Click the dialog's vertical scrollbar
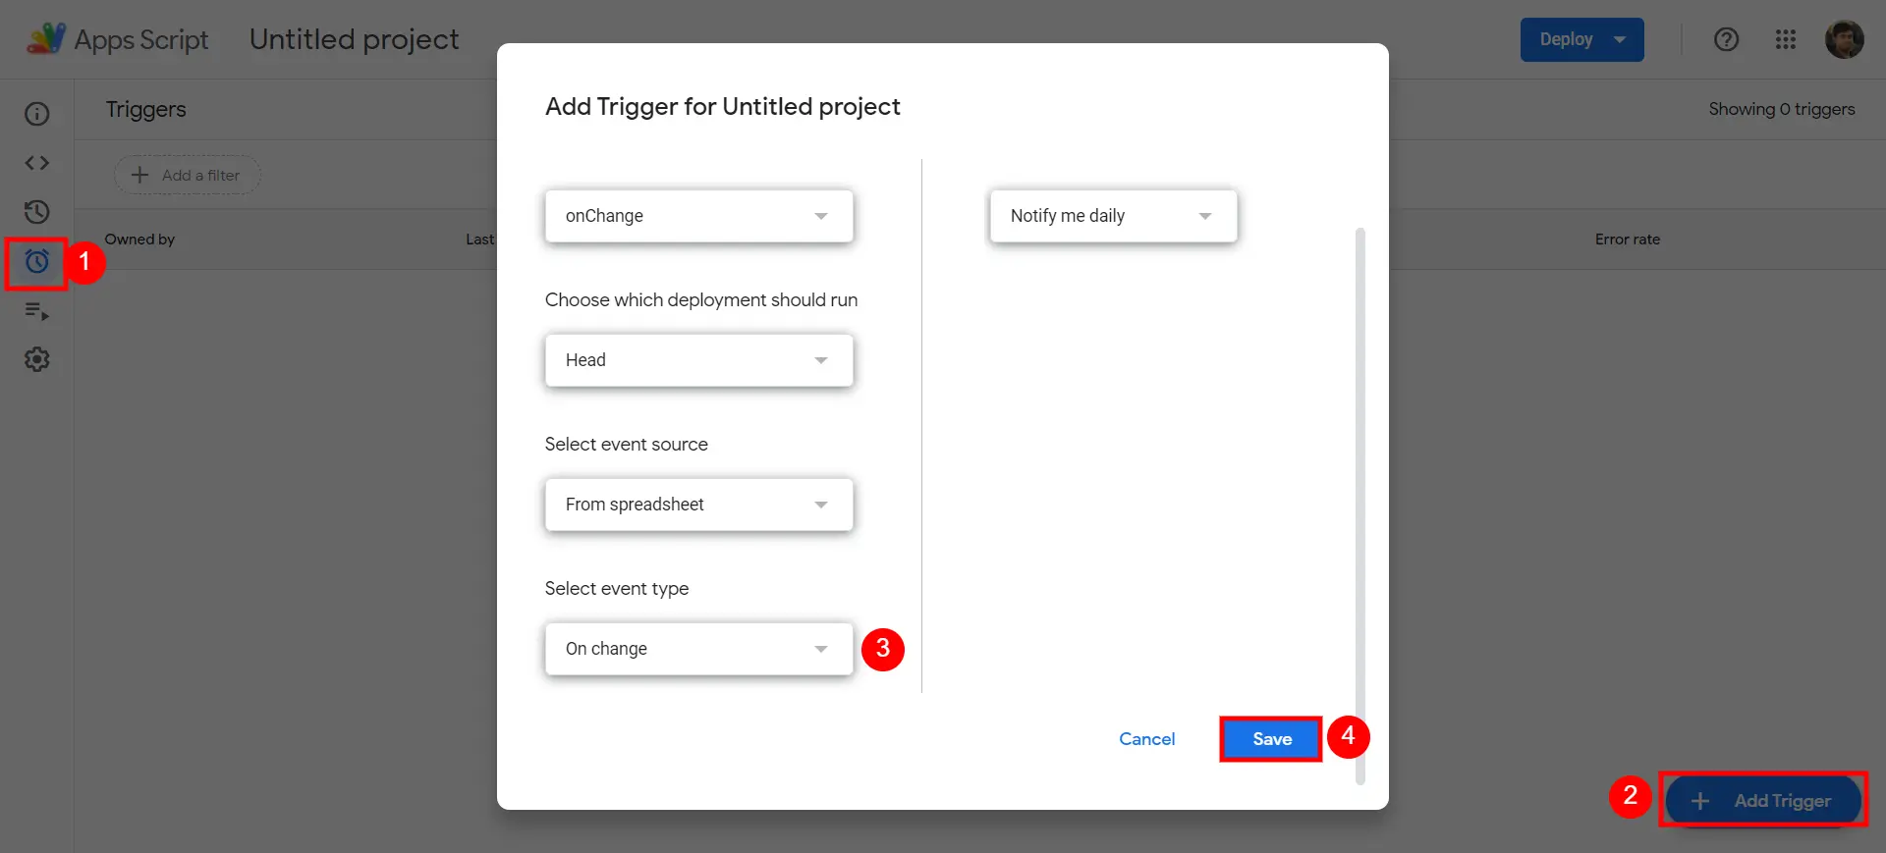Image resolution: width=1886 pixels, height=853 pixels. (x=1360, y=506)
